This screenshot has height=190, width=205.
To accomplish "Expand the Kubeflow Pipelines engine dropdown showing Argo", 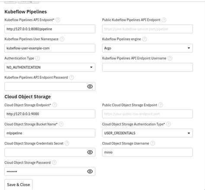I will coord(147,48).
